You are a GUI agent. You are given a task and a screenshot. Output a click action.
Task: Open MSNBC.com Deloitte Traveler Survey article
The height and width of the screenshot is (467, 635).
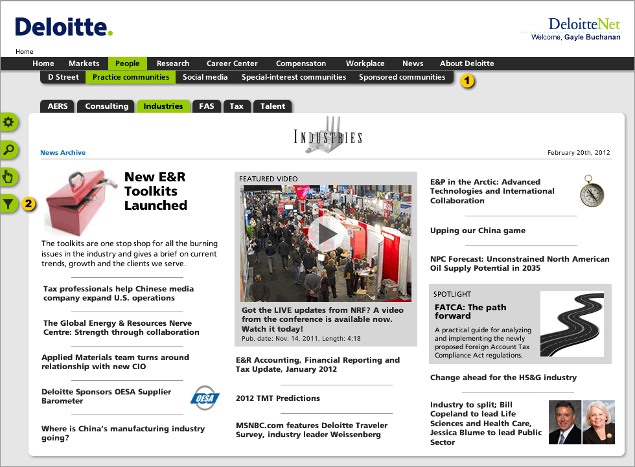(x=312, y=430)
